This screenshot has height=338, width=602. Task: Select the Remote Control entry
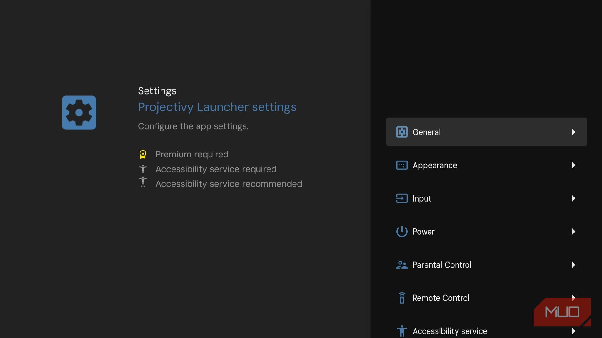[441, 298]
